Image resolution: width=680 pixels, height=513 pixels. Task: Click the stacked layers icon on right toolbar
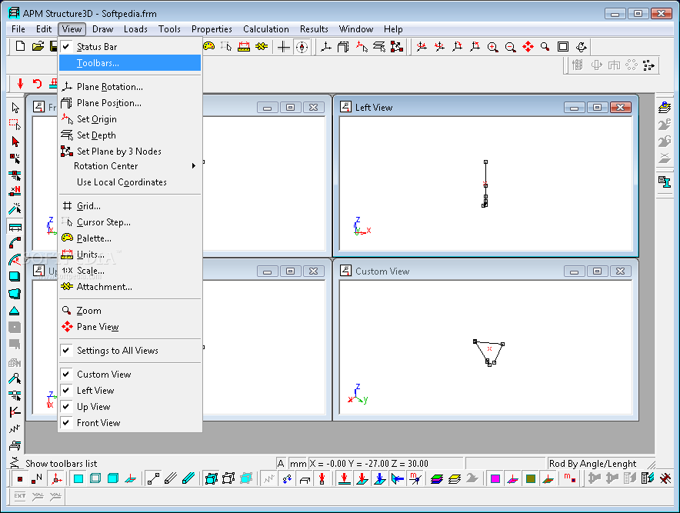(664, 107)
